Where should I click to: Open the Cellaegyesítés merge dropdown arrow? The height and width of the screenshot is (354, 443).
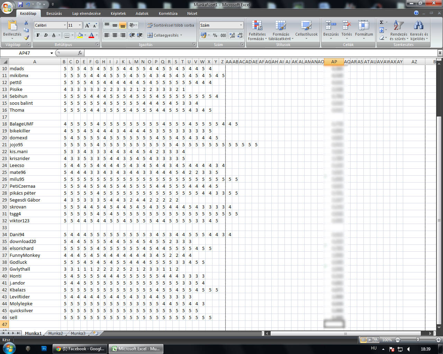(x=181, y=35)
